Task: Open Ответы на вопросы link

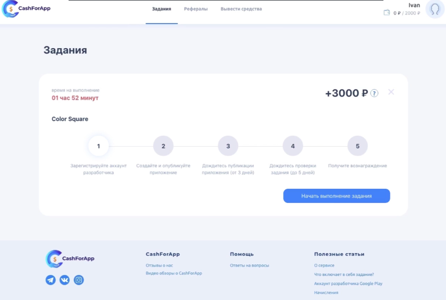Action: pyautogui.click(x=249, y=265)
